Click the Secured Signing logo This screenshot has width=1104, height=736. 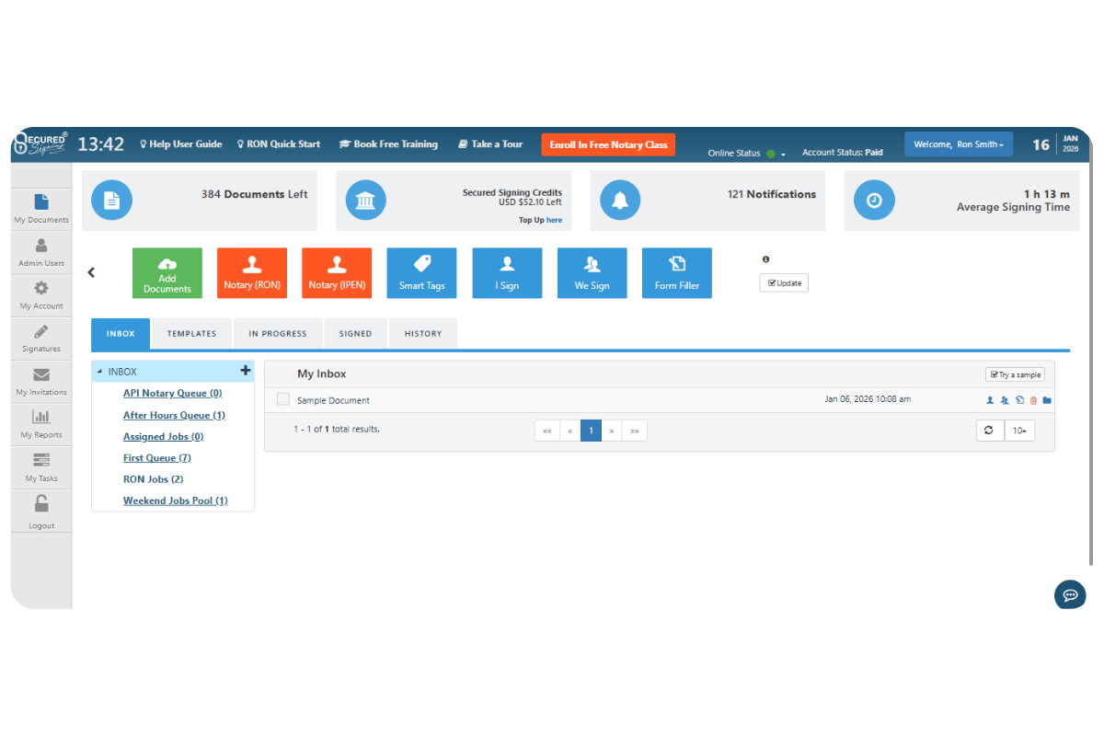[40, 144]
